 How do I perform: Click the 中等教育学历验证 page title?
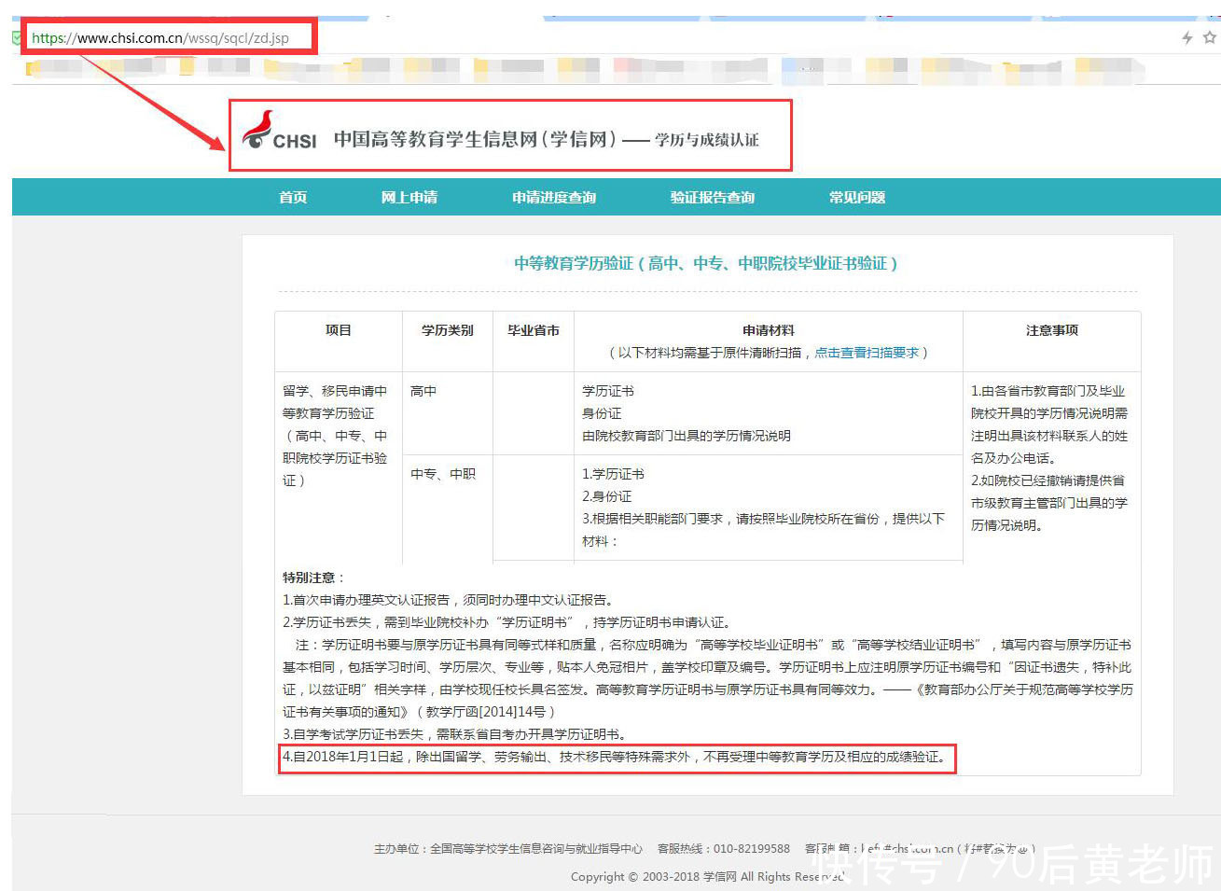[x=704, y=263]
